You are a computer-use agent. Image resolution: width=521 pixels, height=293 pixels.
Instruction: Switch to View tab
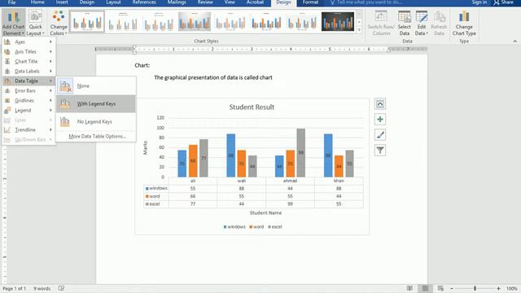(230, 2)
